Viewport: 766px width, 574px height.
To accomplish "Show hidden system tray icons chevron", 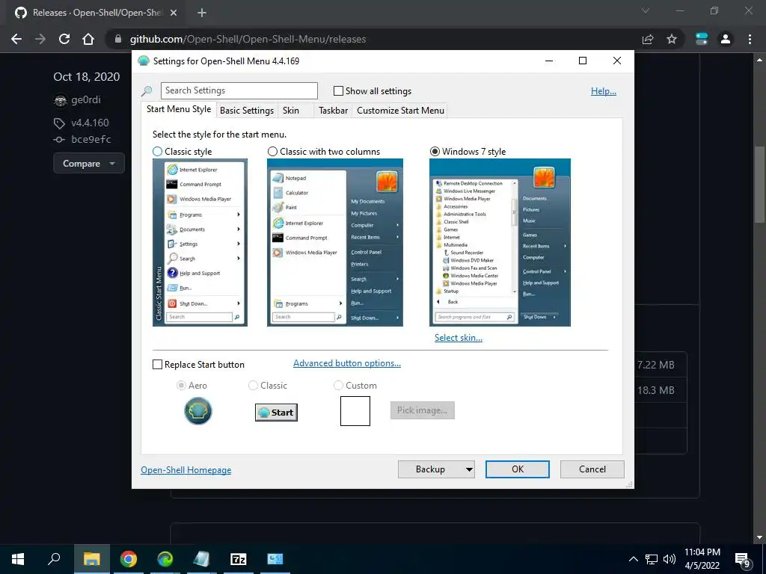I will point(633,559).
